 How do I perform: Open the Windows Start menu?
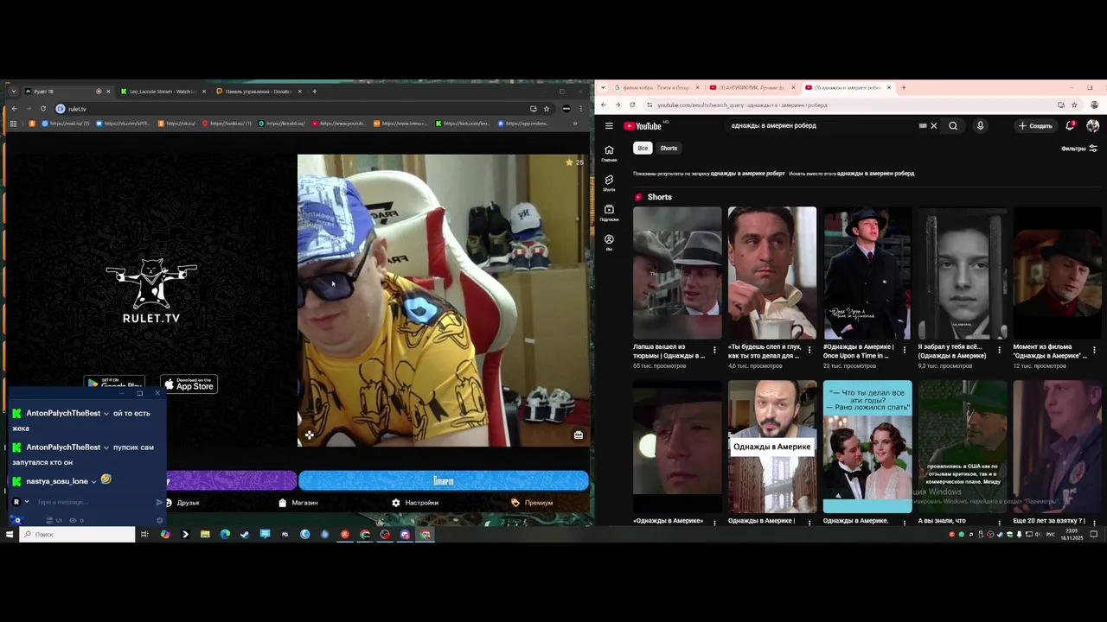(10, 535)
